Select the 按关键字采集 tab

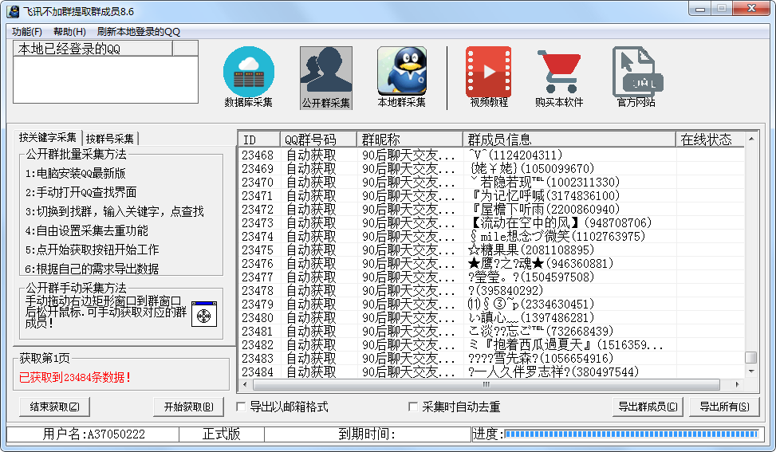49,137
